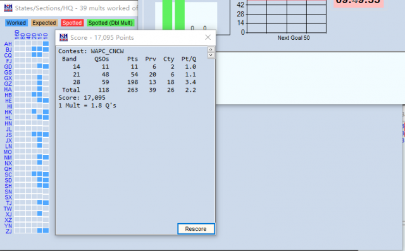Select the MO multiplier row label
Image resolution: width=405 pixels, height=251 pixels.
point(8,152)
